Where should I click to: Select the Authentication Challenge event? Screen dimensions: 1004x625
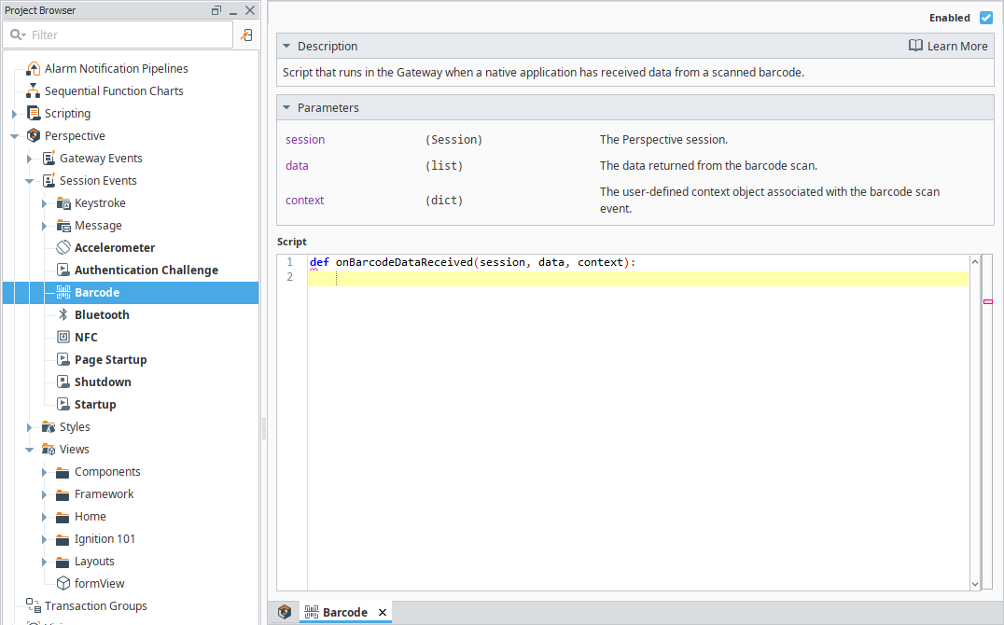coord(146,271)
